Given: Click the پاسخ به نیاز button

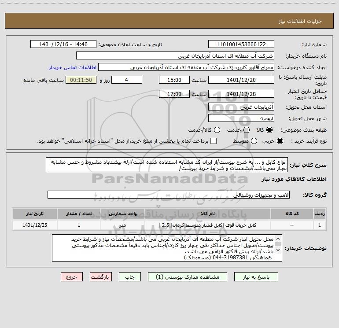Looking at the screenshot, I should (256, 277).
